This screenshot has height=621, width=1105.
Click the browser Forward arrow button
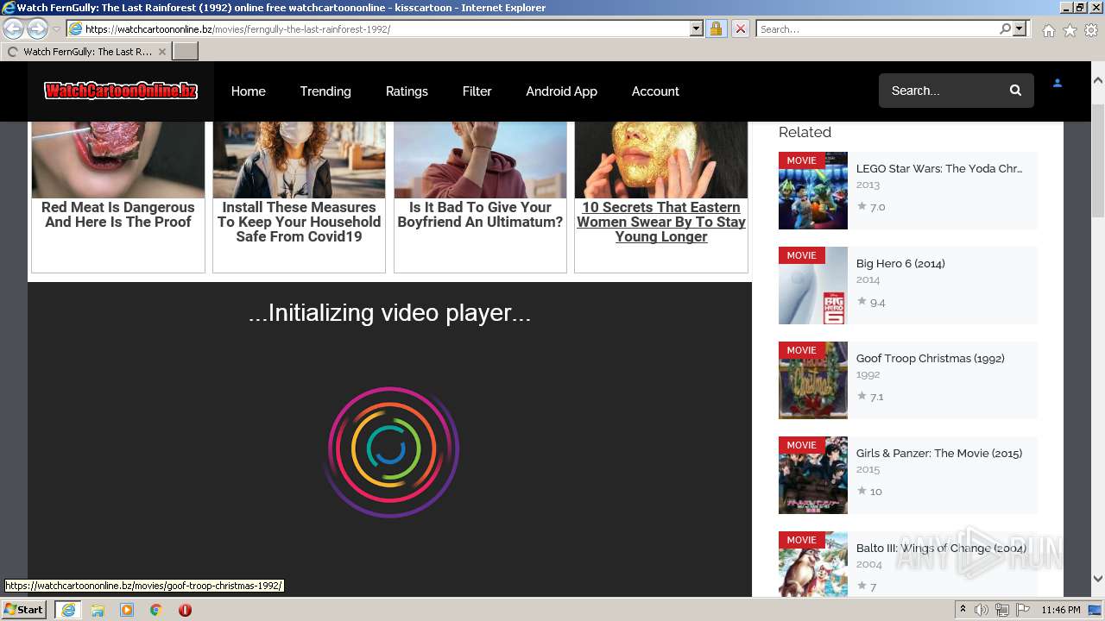click(x=37, y=28)
